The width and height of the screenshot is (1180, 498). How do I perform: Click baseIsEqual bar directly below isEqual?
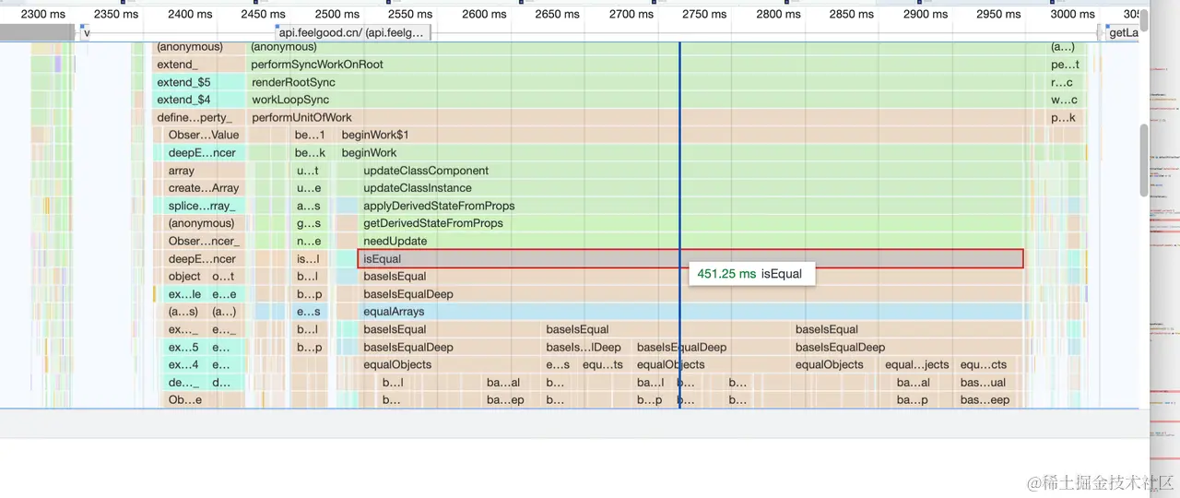(x=692, y=277)
